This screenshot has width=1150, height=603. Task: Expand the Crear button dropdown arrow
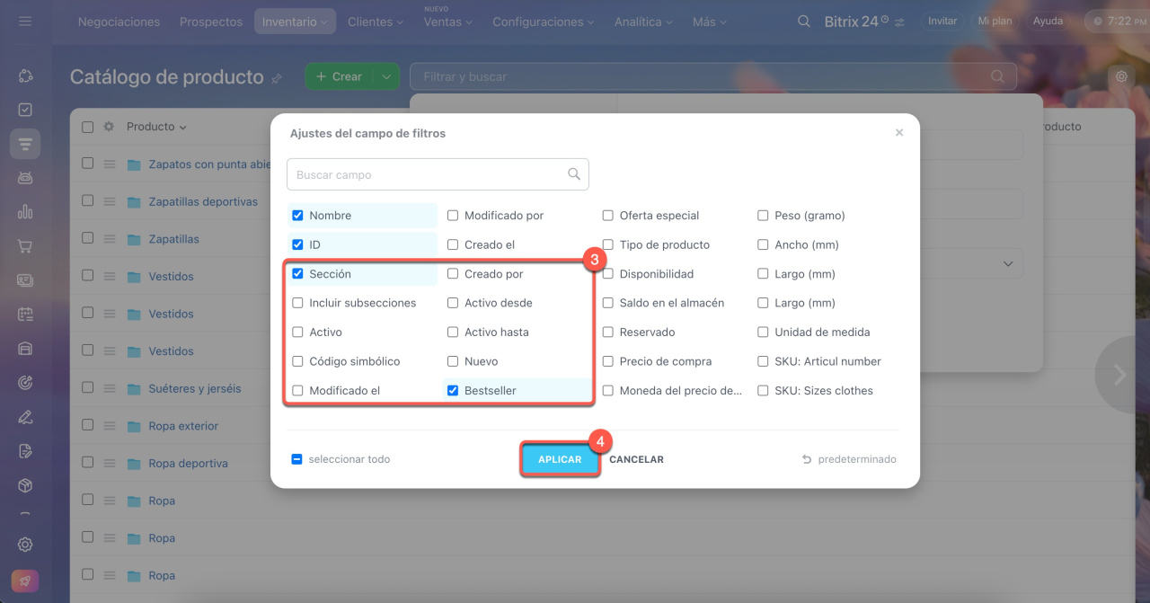click(x=386, y=76)
